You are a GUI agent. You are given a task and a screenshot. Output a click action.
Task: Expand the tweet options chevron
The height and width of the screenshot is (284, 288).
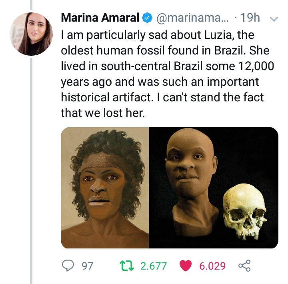click(274, 18)
